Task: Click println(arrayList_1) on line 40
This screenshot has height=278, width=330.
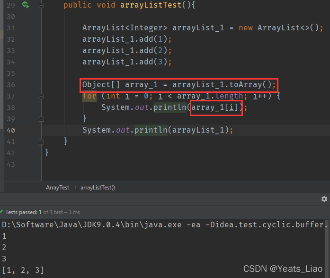Action: coord(181,130)
